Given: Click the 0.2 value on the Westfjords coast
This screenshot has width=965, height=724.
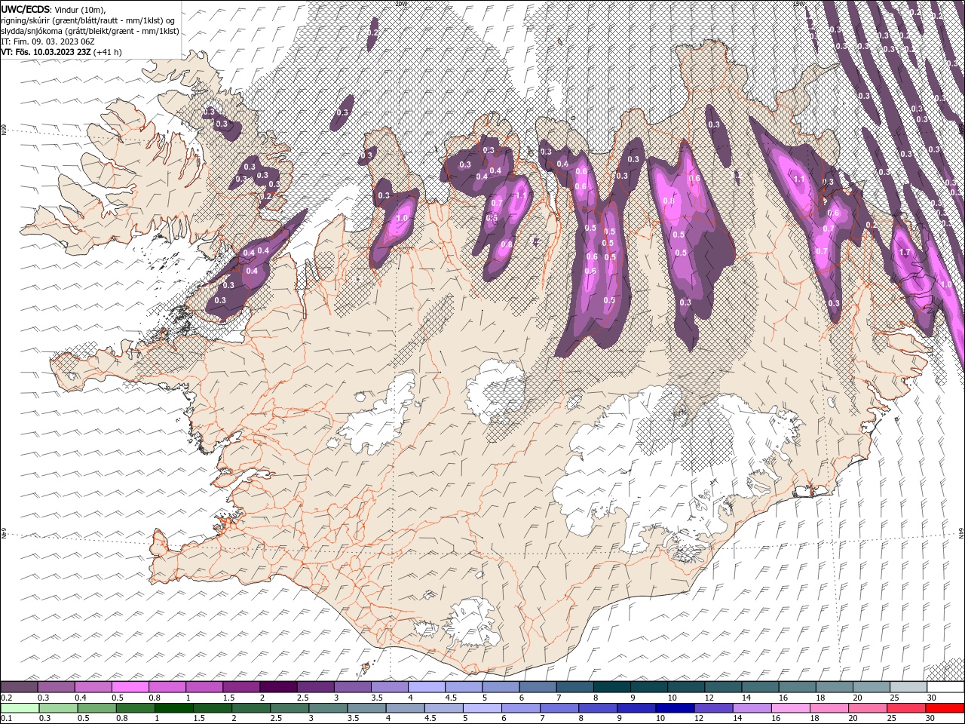Looking at the screenshot, I should click(x=265, y=196).
